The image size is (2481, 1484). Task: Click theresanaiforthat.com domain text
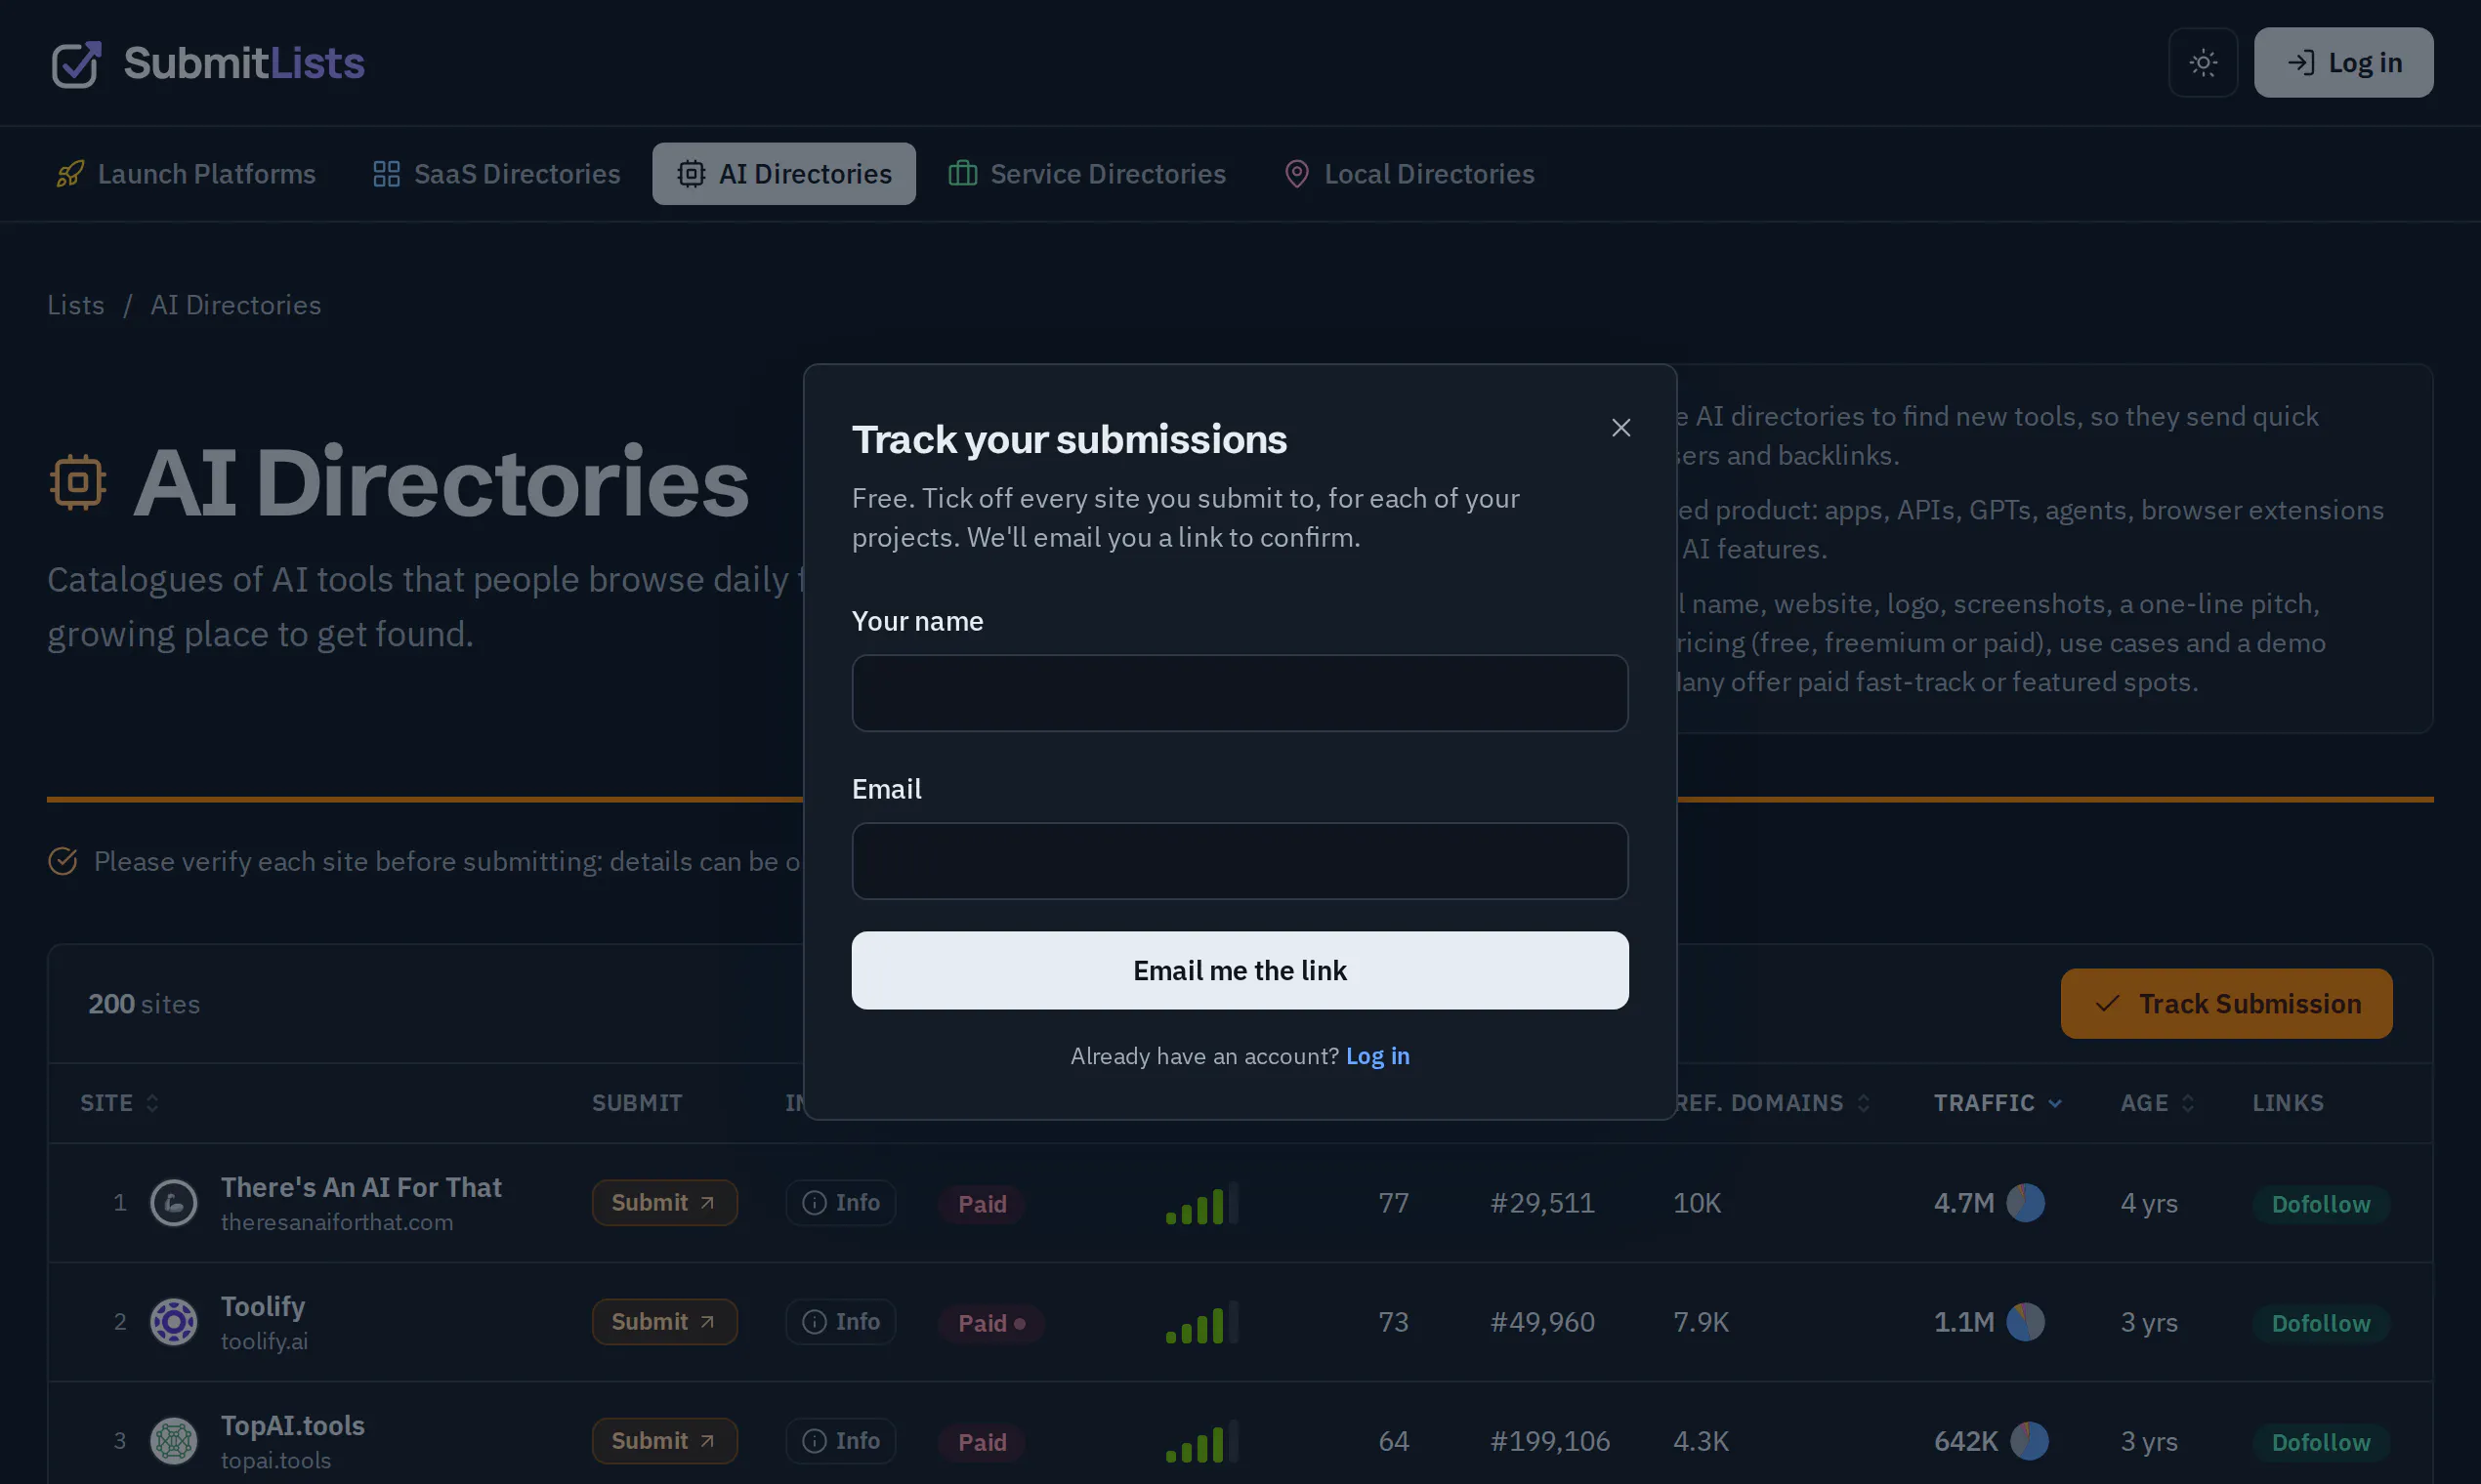click(x=337, y=1222)
